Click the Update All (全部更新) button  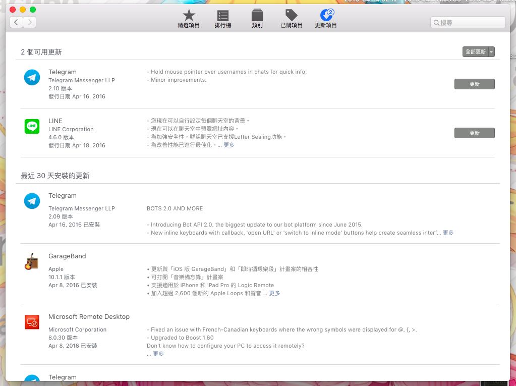(476, 51)
